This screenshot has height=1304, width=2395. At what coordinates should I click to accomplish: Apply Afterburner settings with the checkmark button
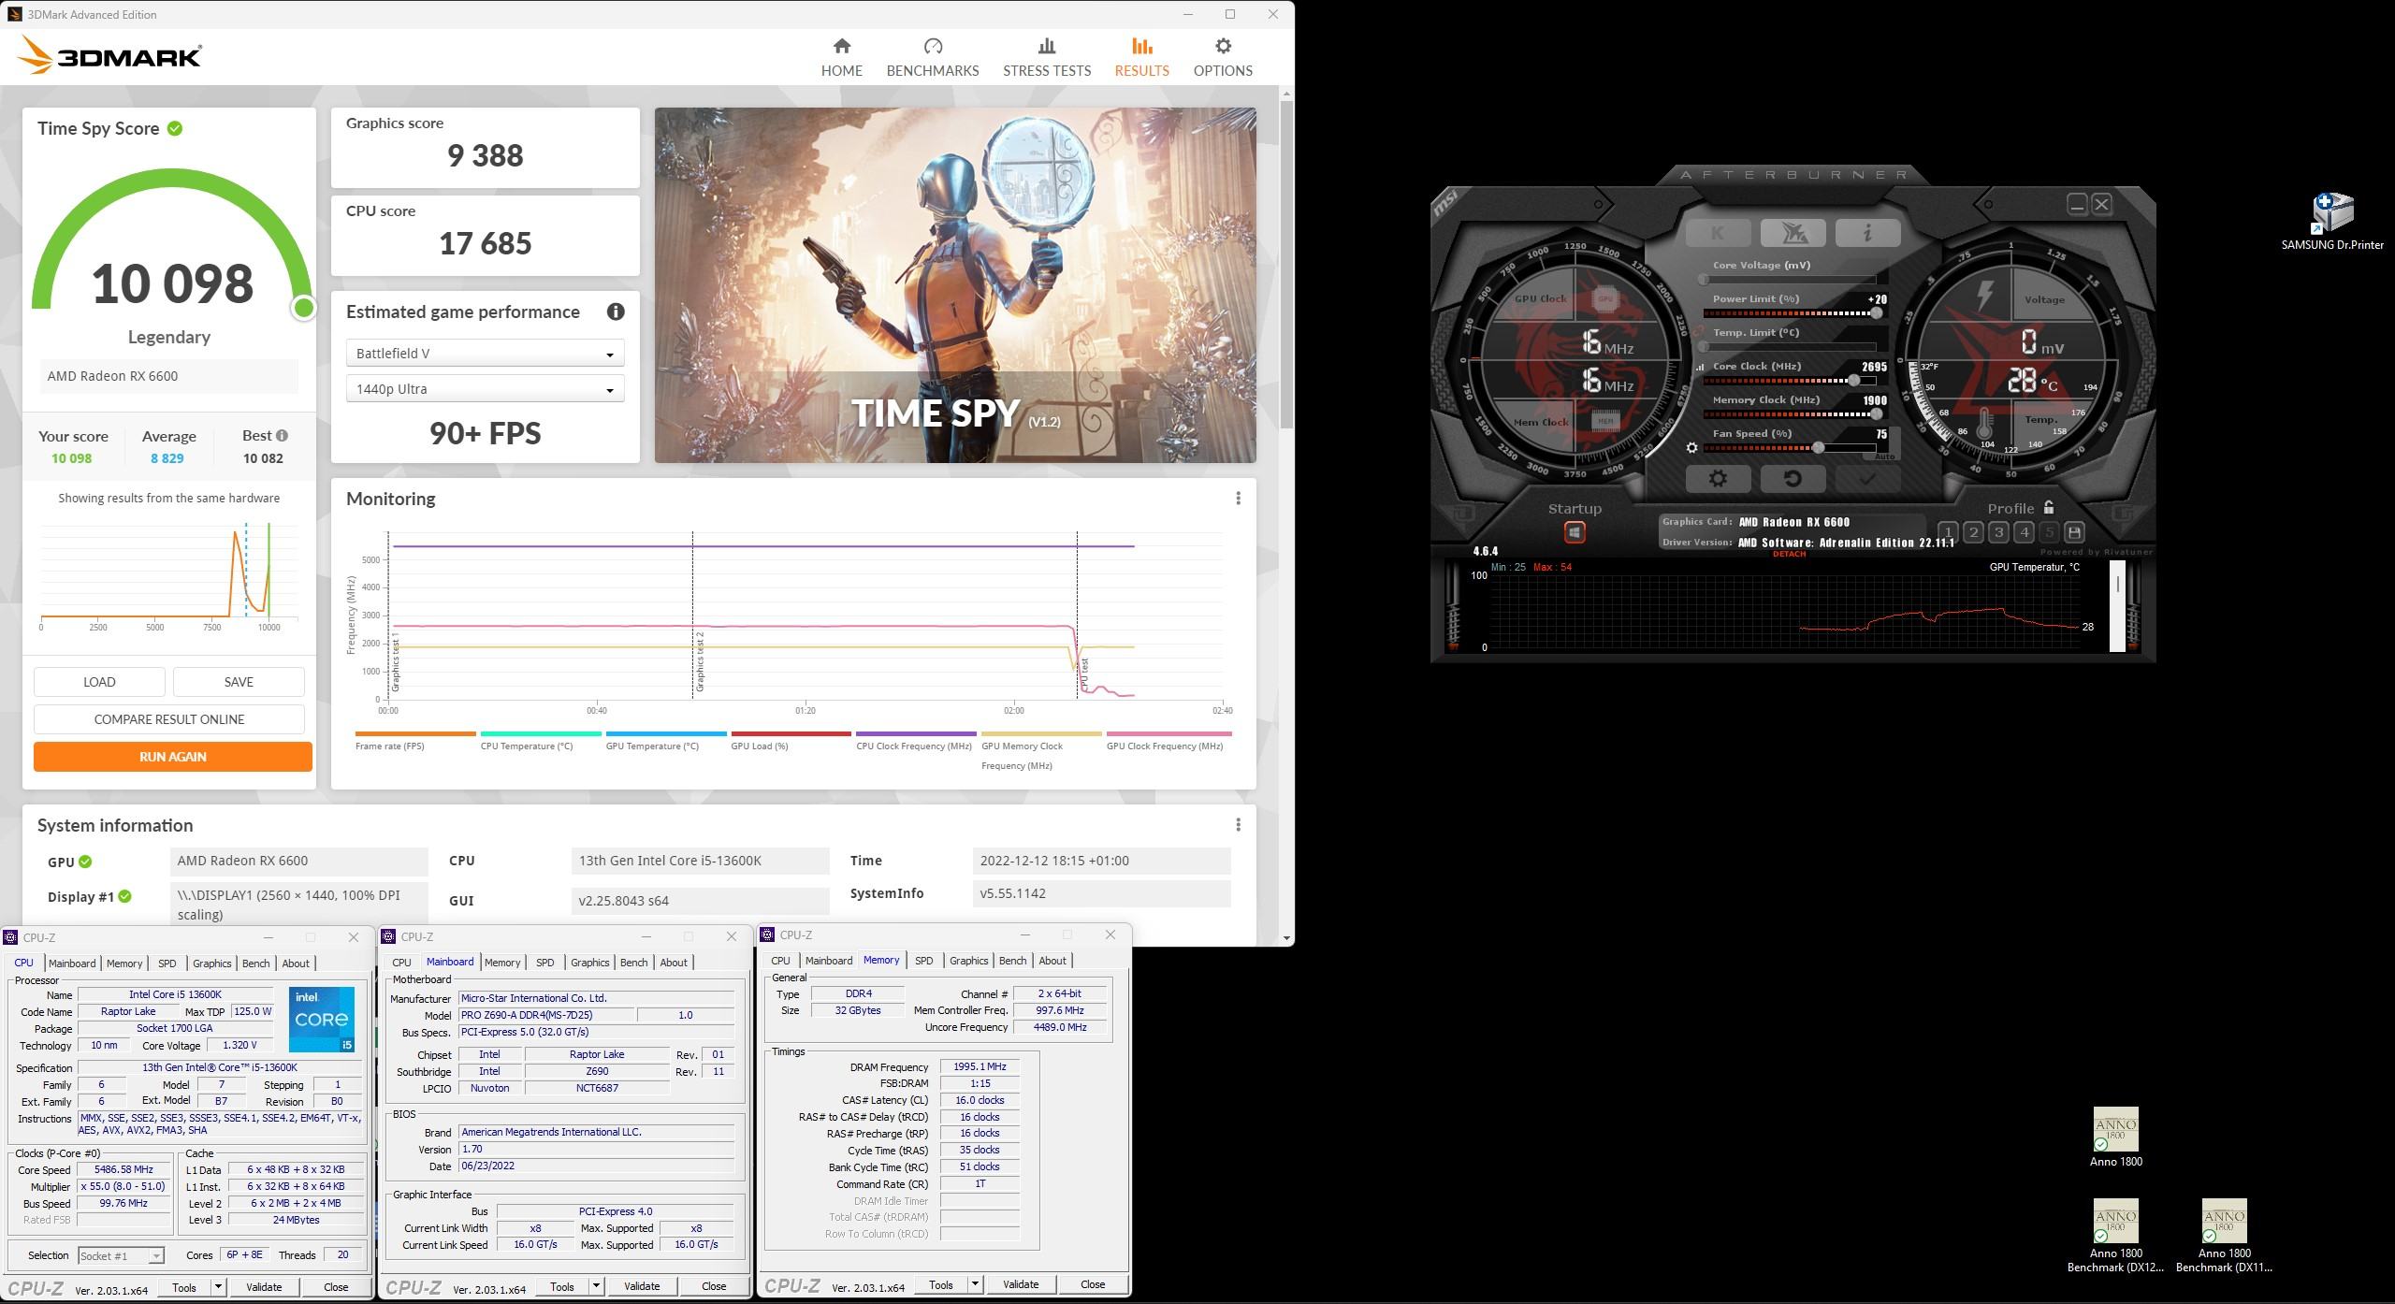(1867, 479)
